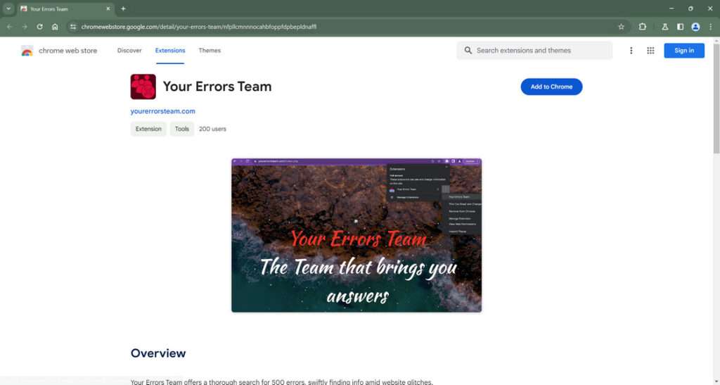The image size is (720, 385).
Task: Open Chrome Labs flask icon
Action: [x=664, y=27]
